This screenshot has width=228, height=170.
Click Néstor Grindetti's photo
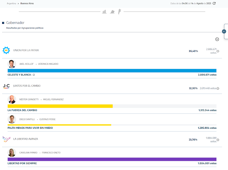pyautogui.click(x=12, y=100)
